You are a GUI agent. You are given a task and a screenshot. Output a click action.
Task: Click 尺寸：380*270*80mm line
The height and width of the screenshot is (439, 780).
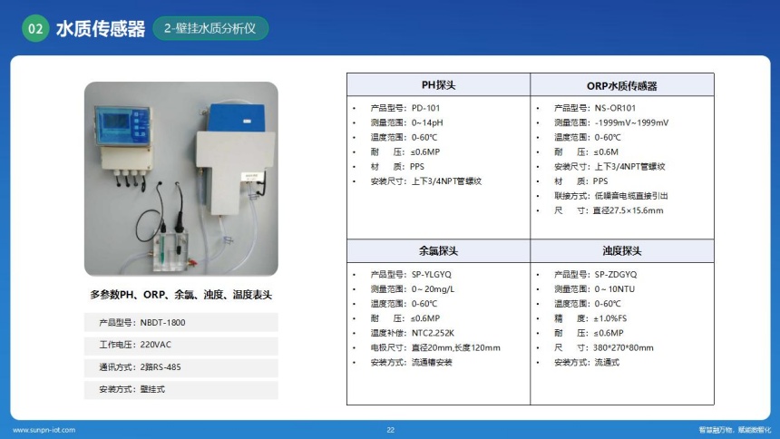(x=604, y=347)
